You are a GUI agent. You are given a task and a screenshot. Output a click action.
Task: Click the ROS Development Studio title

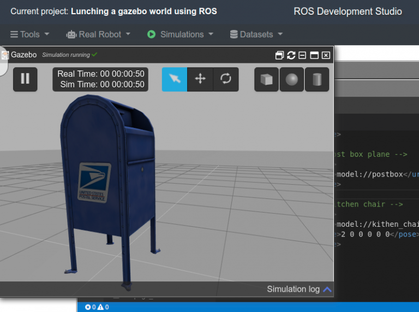[x=348, y=11]
